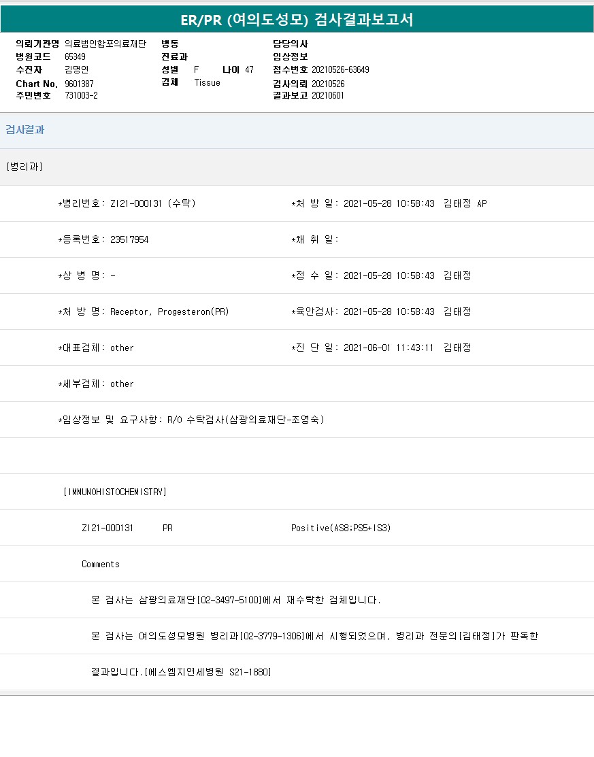Select the institution name '의료법인합포의료재단'
This screenshot has height=757, width=594.
pos(105,44)
